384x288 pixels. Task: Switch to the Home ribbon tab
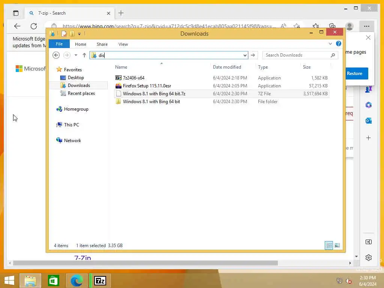[81, 44]
